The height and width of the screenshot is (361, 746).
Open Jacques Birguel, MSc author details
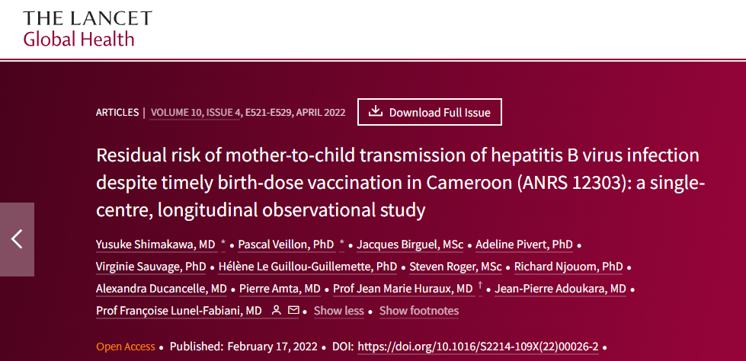[x=410, y=245]
